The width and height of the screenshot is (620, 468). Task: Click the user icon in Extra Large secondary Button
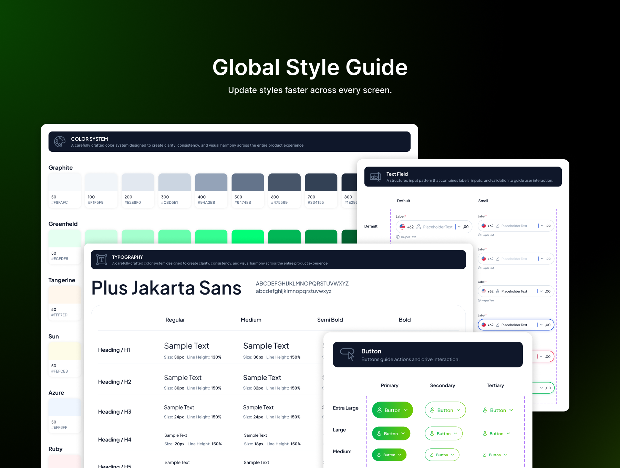click(432, 410)
